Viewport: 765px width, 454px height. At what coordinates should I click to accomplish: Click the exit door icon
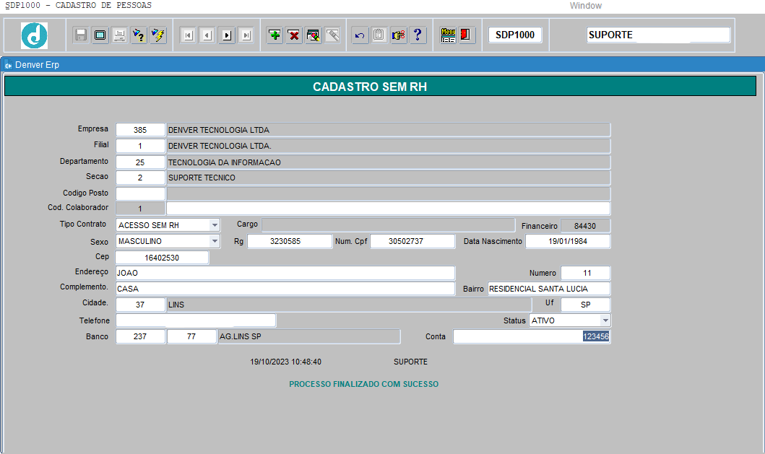tap(467, 35)
